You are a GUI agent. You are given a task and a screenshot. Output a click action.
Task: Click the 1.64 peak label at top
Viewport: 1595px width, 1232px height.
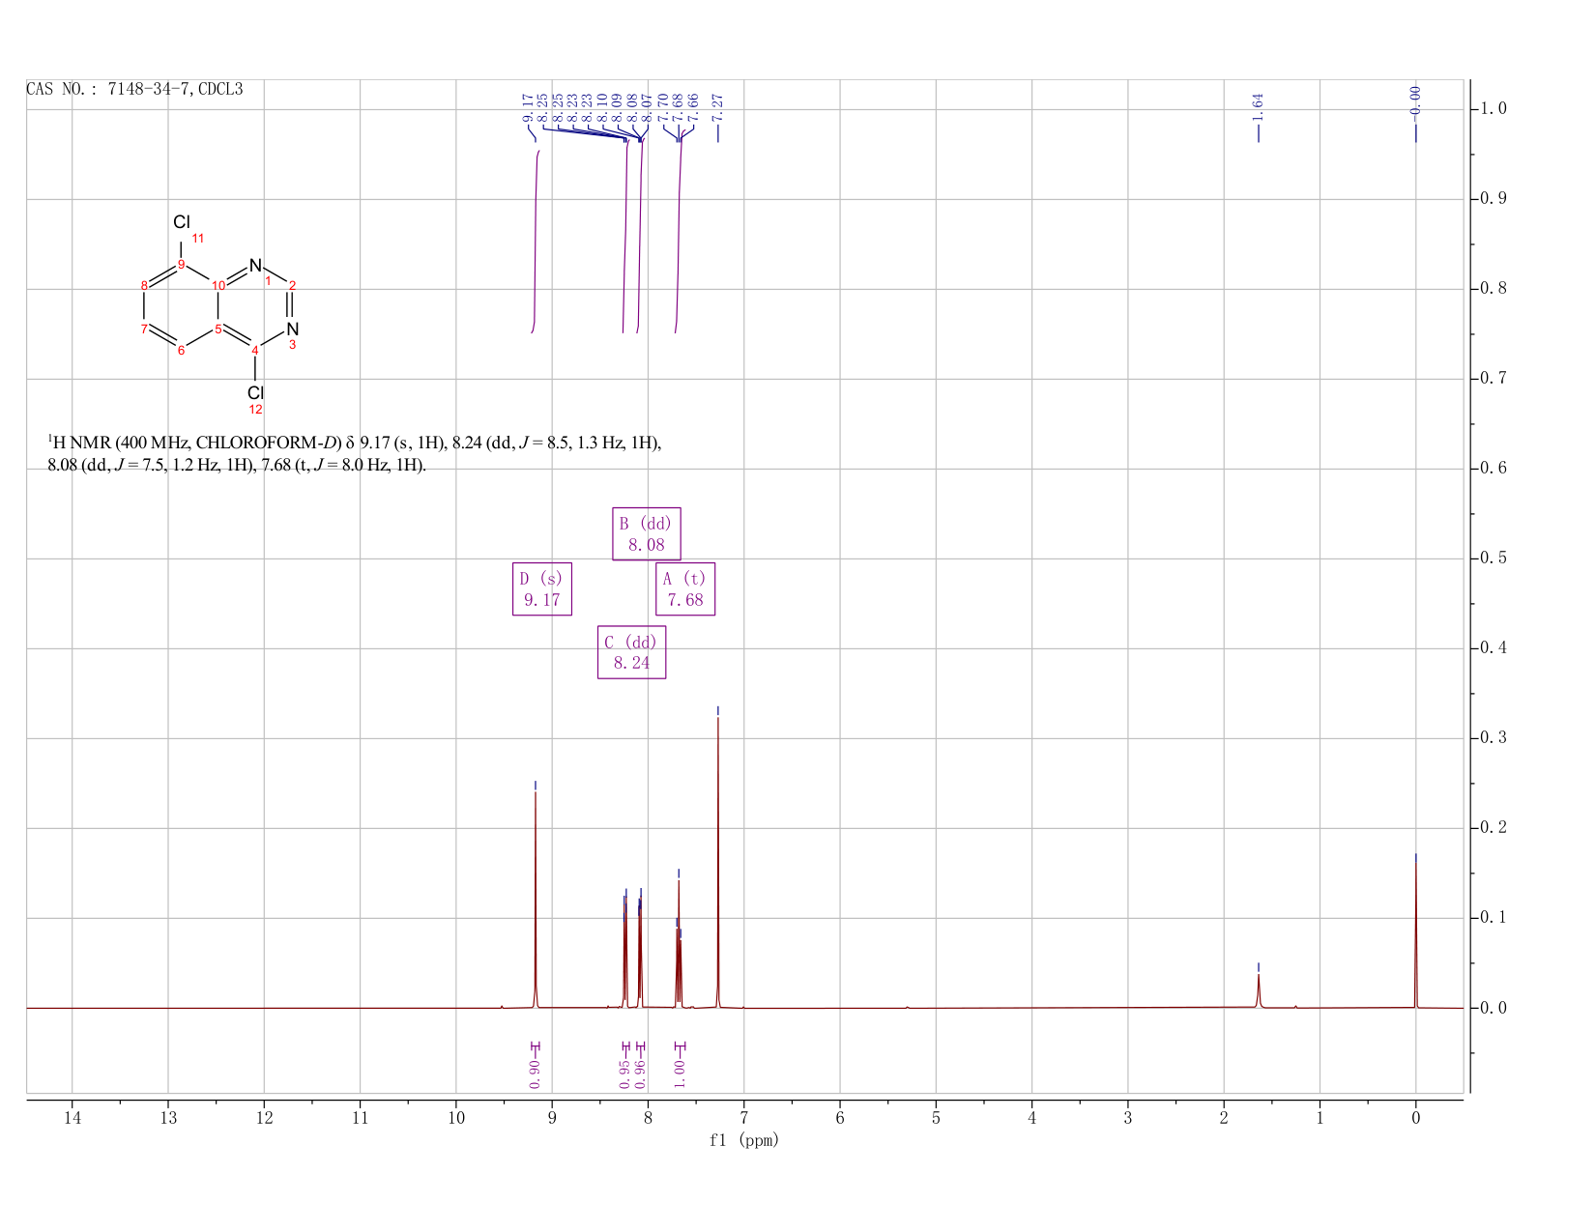click(x=1258, y=108)
